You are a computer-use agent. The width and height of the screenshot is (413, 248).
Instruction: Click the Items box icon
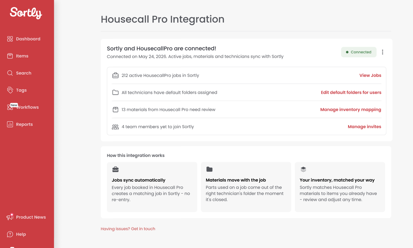click(10, 56)
